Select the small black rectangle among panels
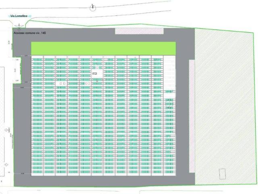The width and height of the screenshot is (258, 194). [95, 74]
